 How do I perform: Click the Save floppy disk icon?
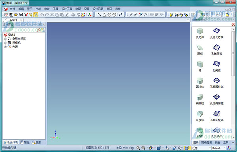tap(21, 15)
